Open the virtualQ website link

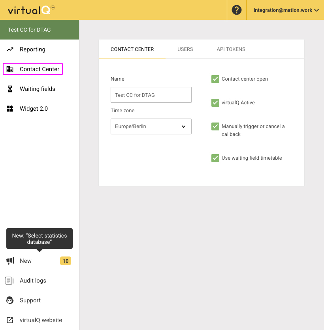click(41, 320)
